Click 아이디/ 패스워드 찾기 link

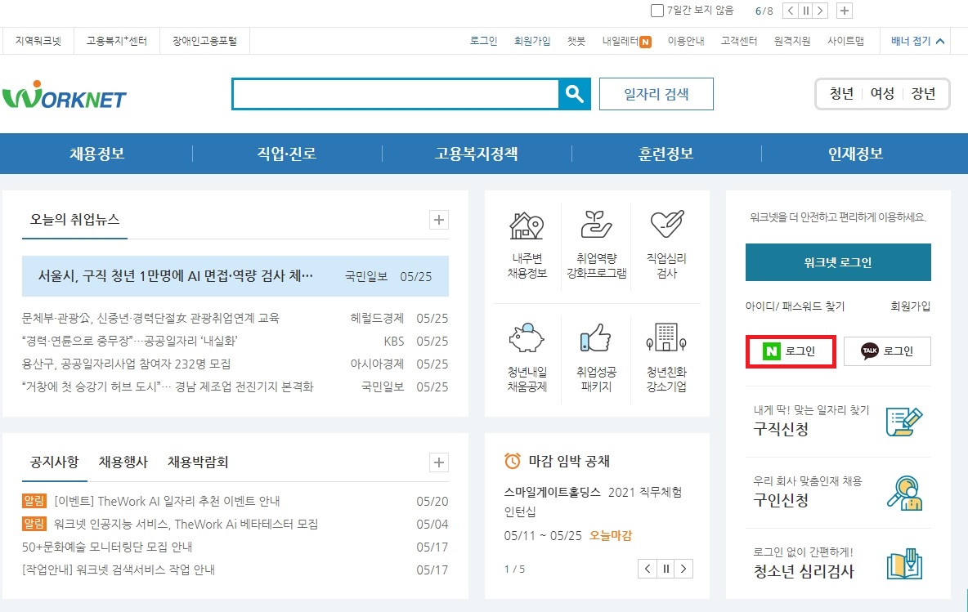coord(795,306)
